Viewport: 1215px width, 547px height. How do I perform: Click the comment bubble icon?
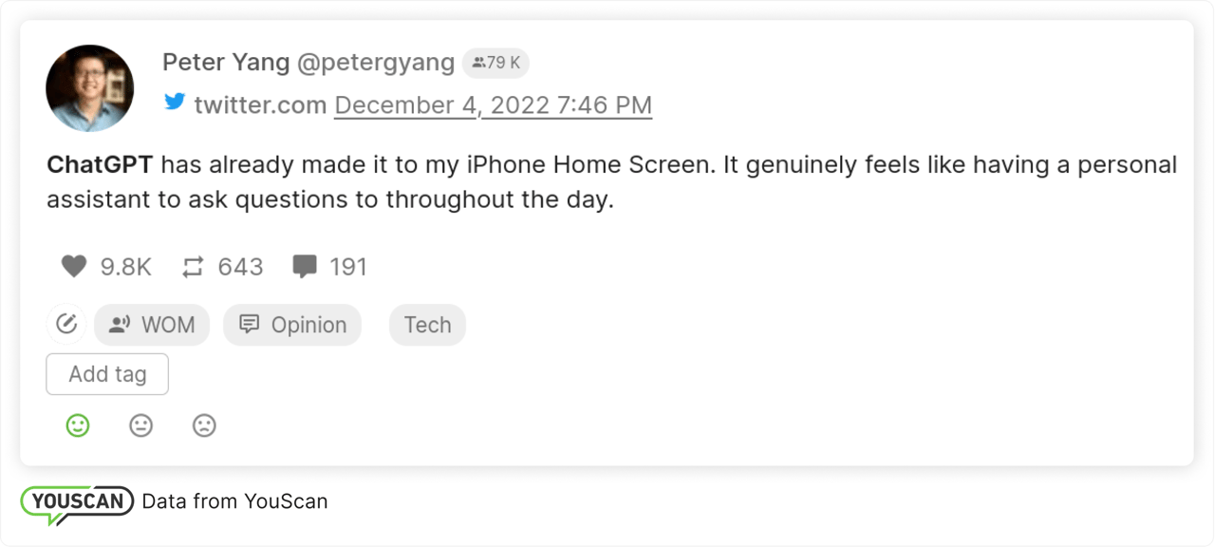[305, 267]
